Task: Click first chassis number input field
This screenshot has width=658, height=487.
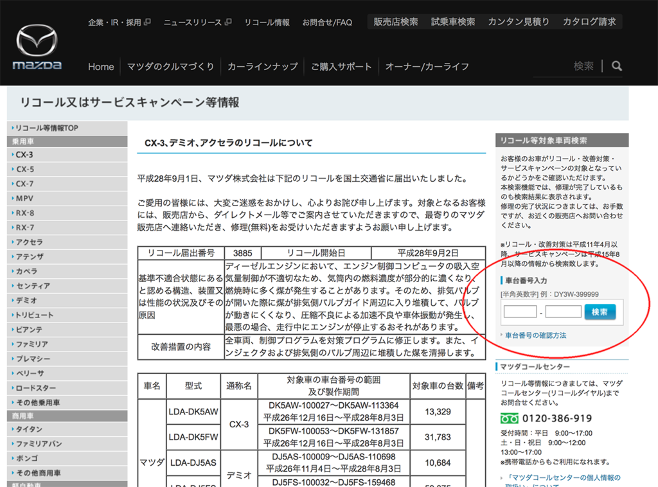Action: [520, 312]
